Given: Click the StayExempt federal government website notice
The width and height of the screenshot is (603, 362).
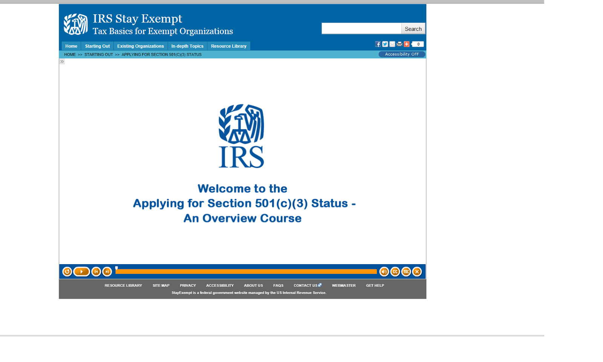Looking at the screenshot, I should tap(249, 293).
